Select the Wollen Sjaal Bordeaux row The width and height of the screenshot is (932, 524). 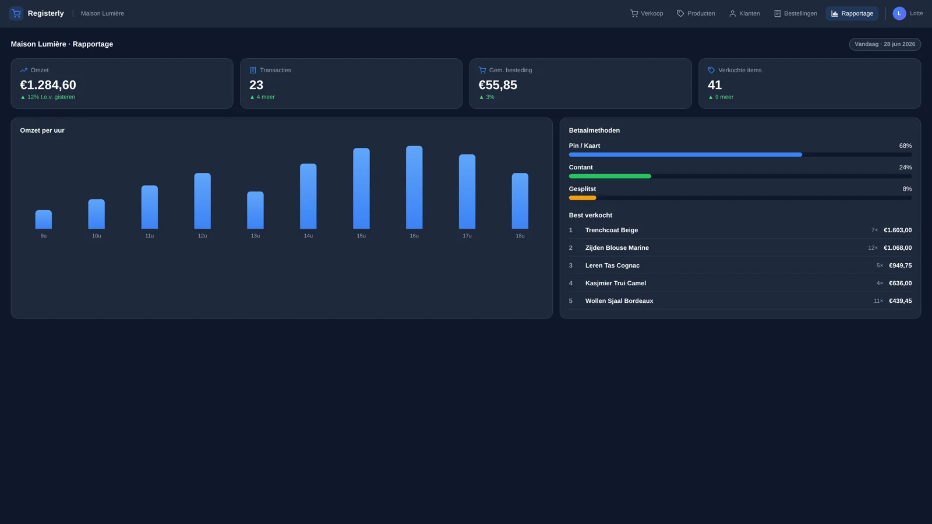[x=740, y=301]
